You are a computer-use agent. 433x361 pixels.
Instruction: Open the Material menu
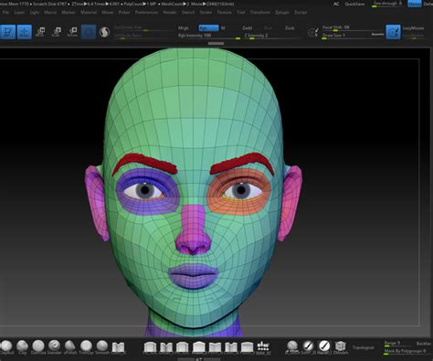89,13
